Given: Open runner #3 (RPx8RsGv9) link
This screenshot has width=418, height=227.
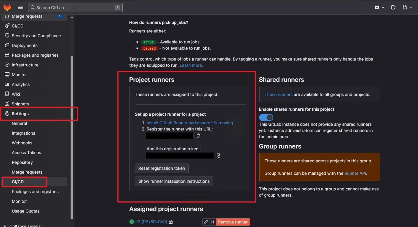Looking at the screenshot, I should tap(151, 222).
